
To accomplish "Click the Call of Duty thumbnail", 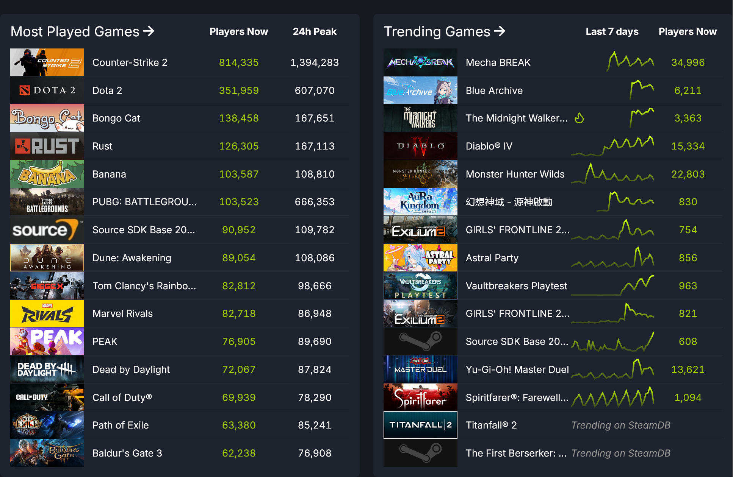I will tap(47, 397).
